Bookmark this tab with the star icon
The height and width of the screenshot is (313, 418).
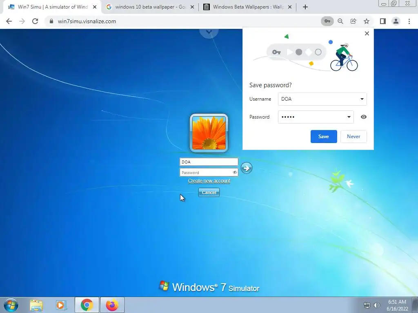(x=367, y=21)
